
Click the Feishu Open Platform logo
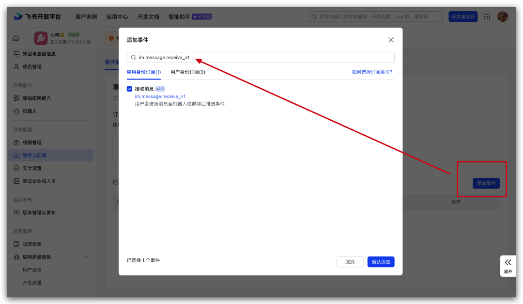(38, 16)
